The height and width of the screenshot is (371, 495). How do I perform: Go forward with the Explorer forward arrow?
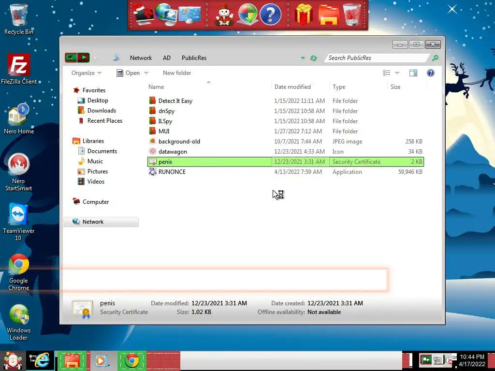[x=83, y=58]
